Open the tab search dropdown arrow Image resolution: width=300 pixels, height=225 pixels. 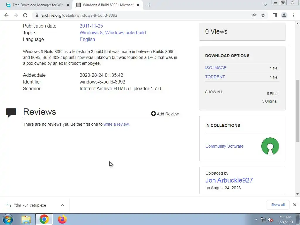(x=265, y=5)
